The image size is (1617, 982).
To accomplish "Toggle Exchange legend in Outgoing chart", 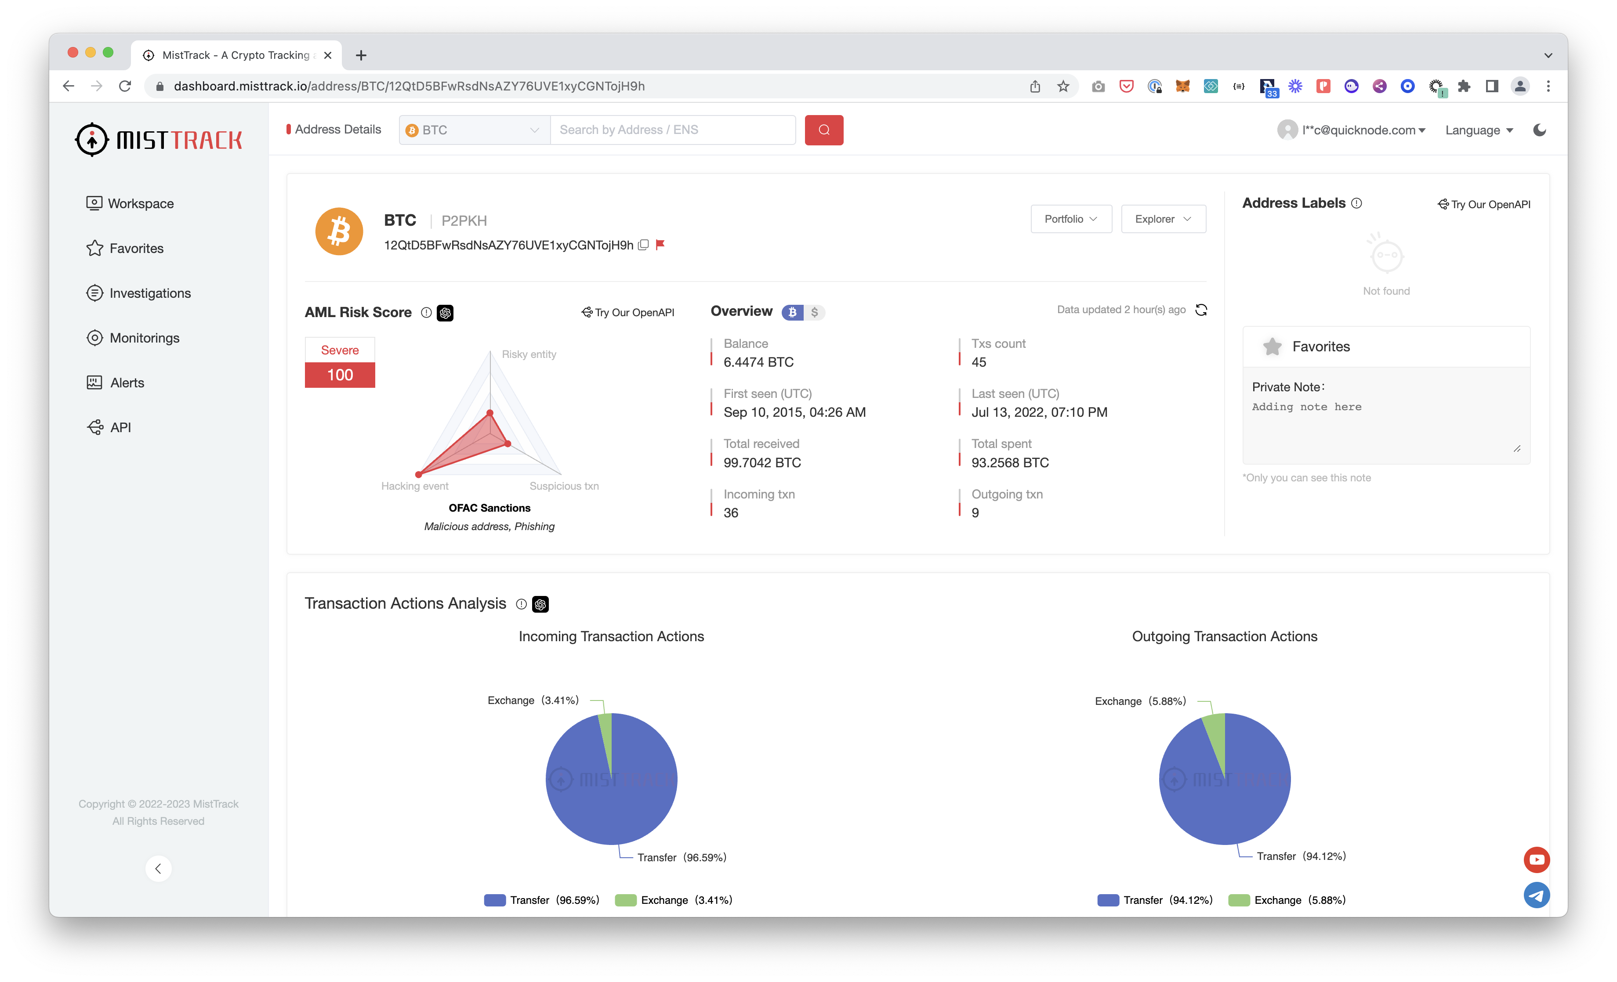I will [x=1287, y=900].
